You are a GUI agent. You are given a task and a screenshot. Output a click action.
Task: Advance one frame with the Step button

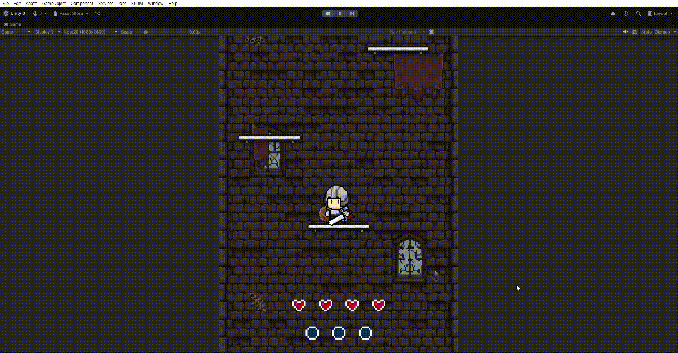(x=352, y=13)
